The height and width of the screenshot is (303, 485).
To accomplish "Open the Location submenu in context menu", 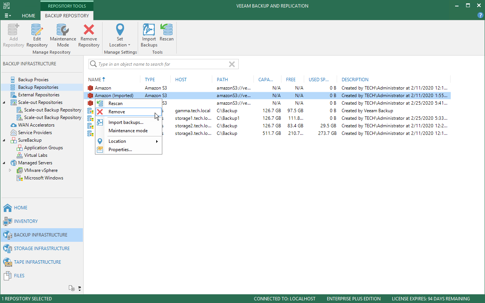I will tap(128, 141).
